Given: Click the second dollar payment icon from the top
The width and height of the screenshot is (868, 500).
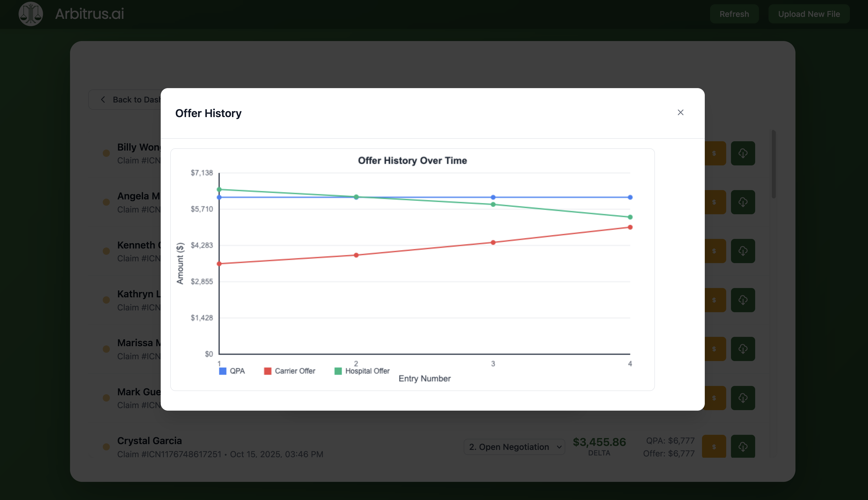Looking at the screenshot, I should pyautogui.click(x=714, y=202).
